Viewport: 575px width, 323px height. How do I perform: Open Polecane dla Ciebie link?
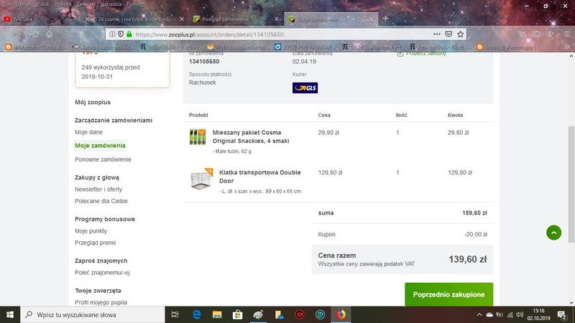tap(101, 201)
